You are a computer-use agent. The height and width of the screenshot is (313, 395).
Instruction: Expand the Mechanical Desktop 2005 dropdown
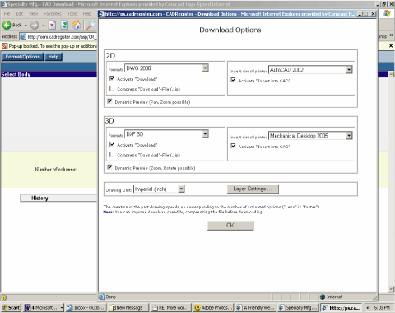coord(349,136)
